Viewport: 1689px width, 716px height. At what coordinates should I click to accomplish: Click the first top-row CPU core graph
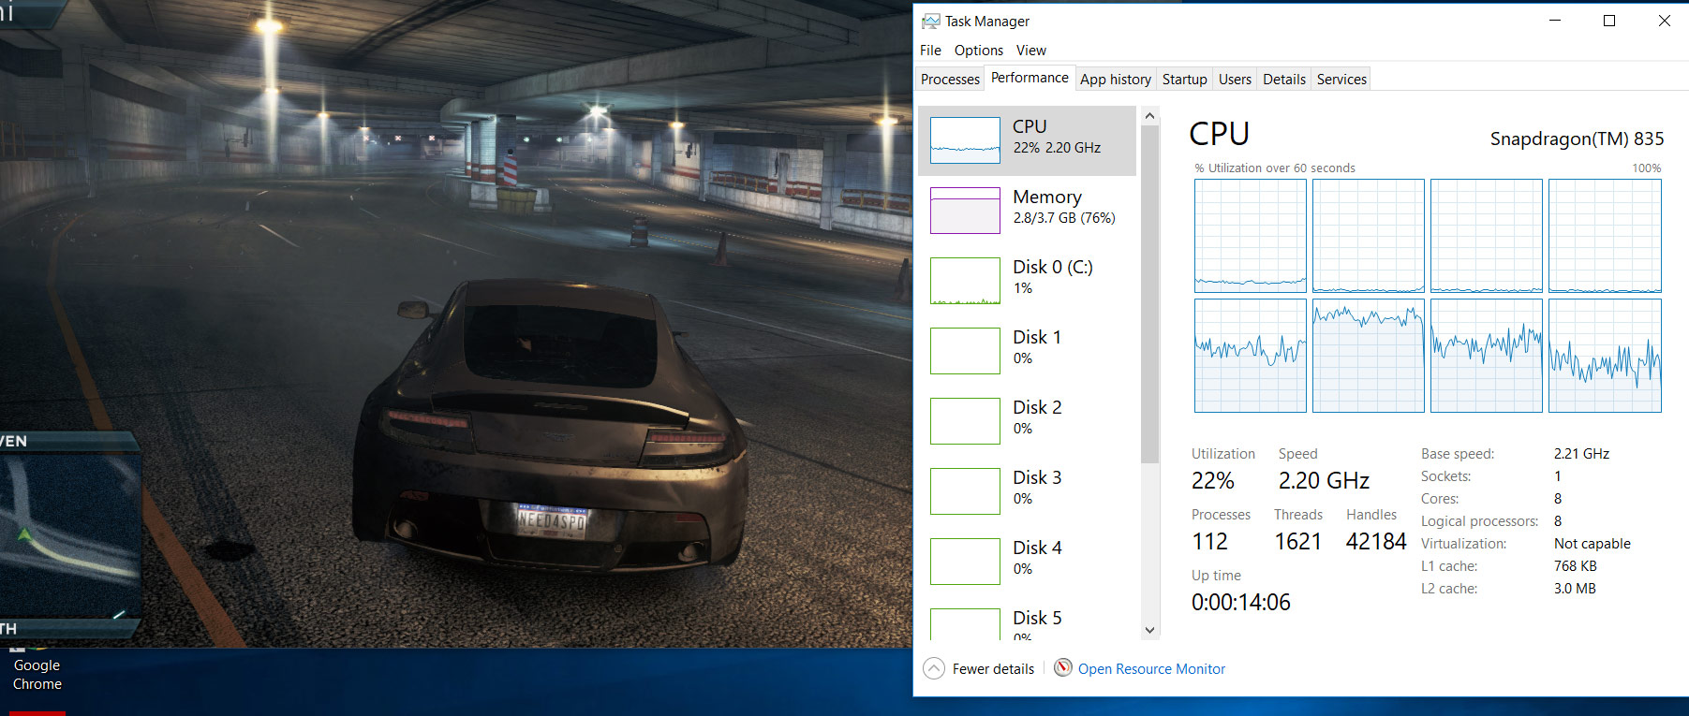coord(1250,236)
